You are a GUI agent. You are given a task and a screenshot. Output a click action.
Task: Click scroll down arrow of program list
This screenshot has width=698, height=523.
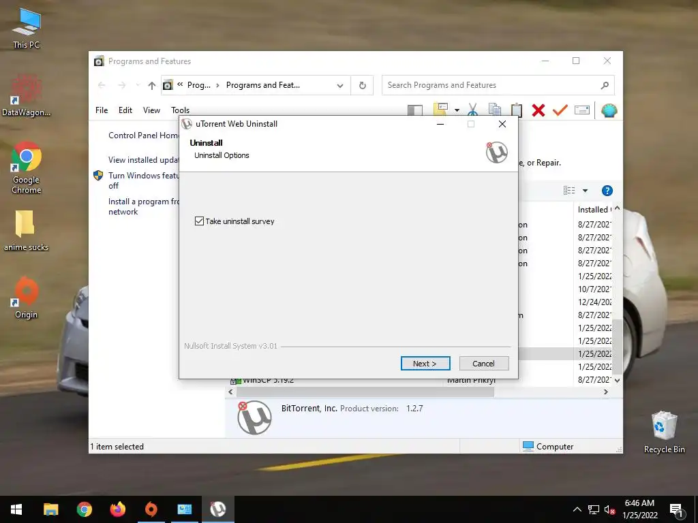tap(617, 380)
